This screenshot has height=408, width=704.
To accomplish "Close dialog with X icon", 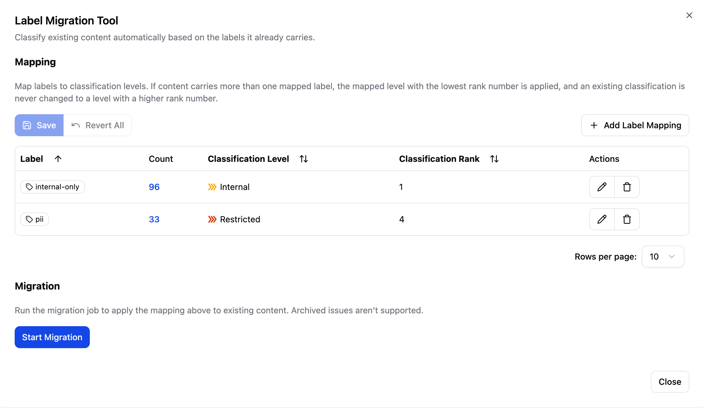I will click(x=689, y=15).
